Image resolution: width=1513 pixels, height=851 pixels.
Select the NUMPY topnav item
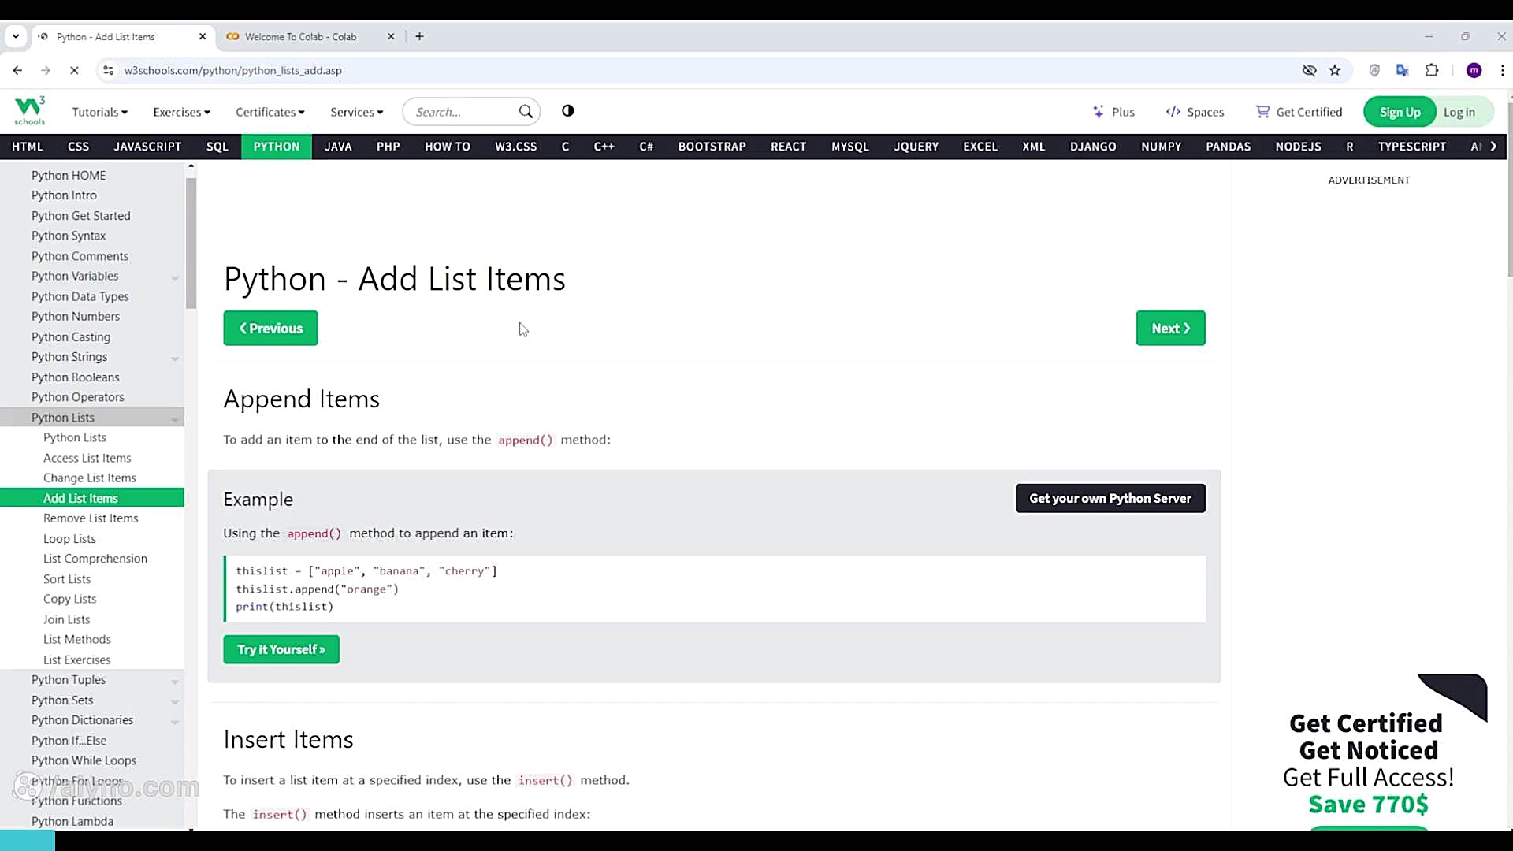(1162, 147)
